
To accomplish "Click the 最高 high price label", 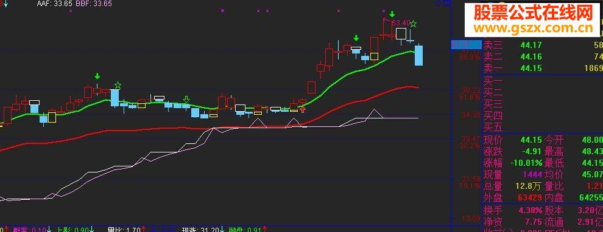I will (x=554, y=151).
